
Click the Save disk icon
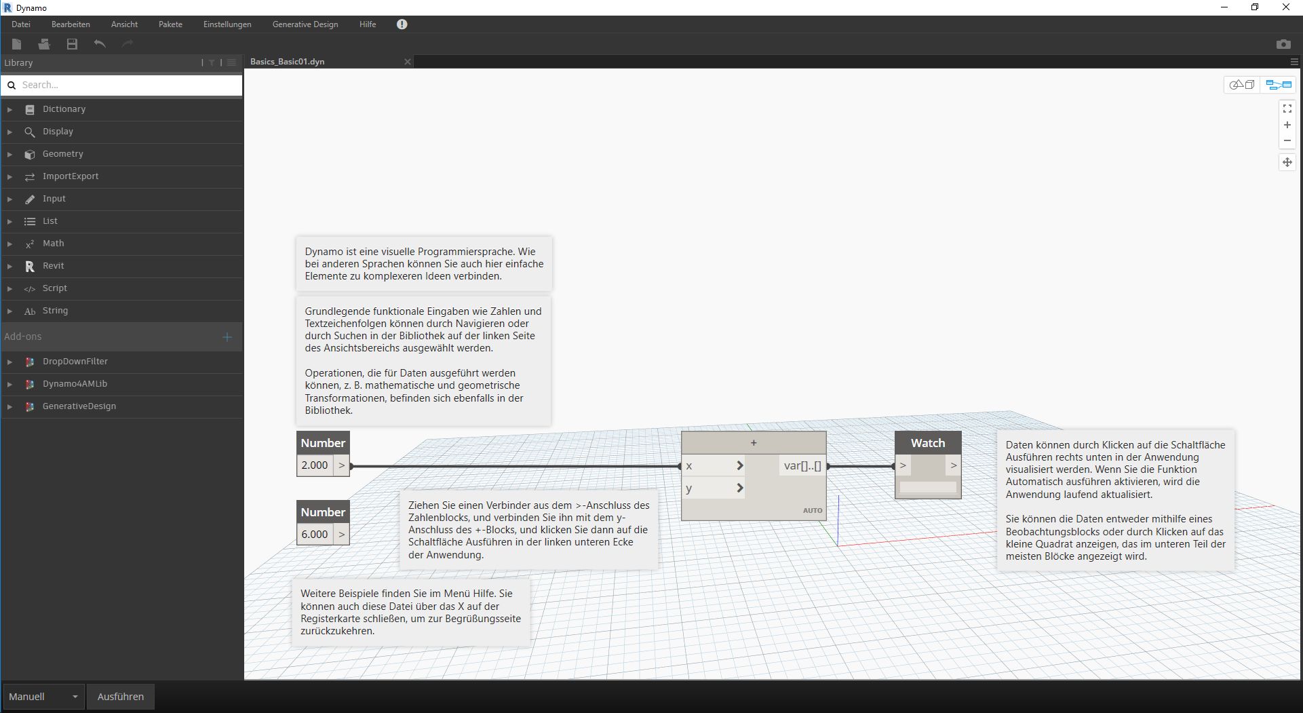click(x=72, y=44)
